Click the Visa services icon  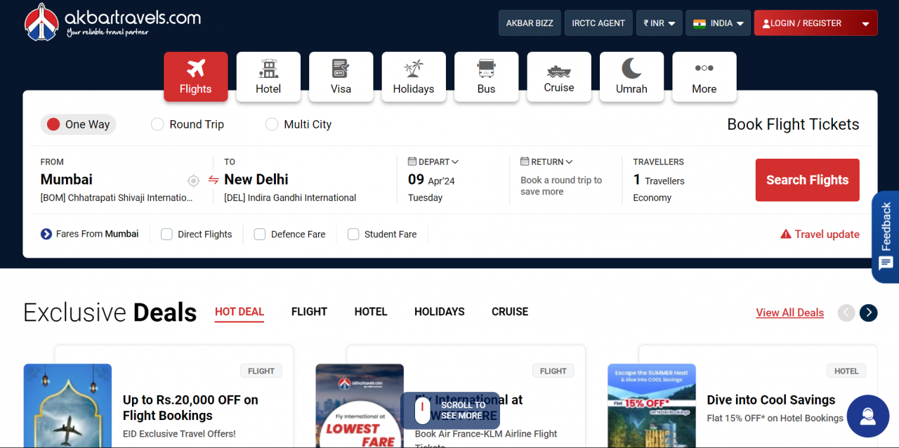tap(341, 69)
